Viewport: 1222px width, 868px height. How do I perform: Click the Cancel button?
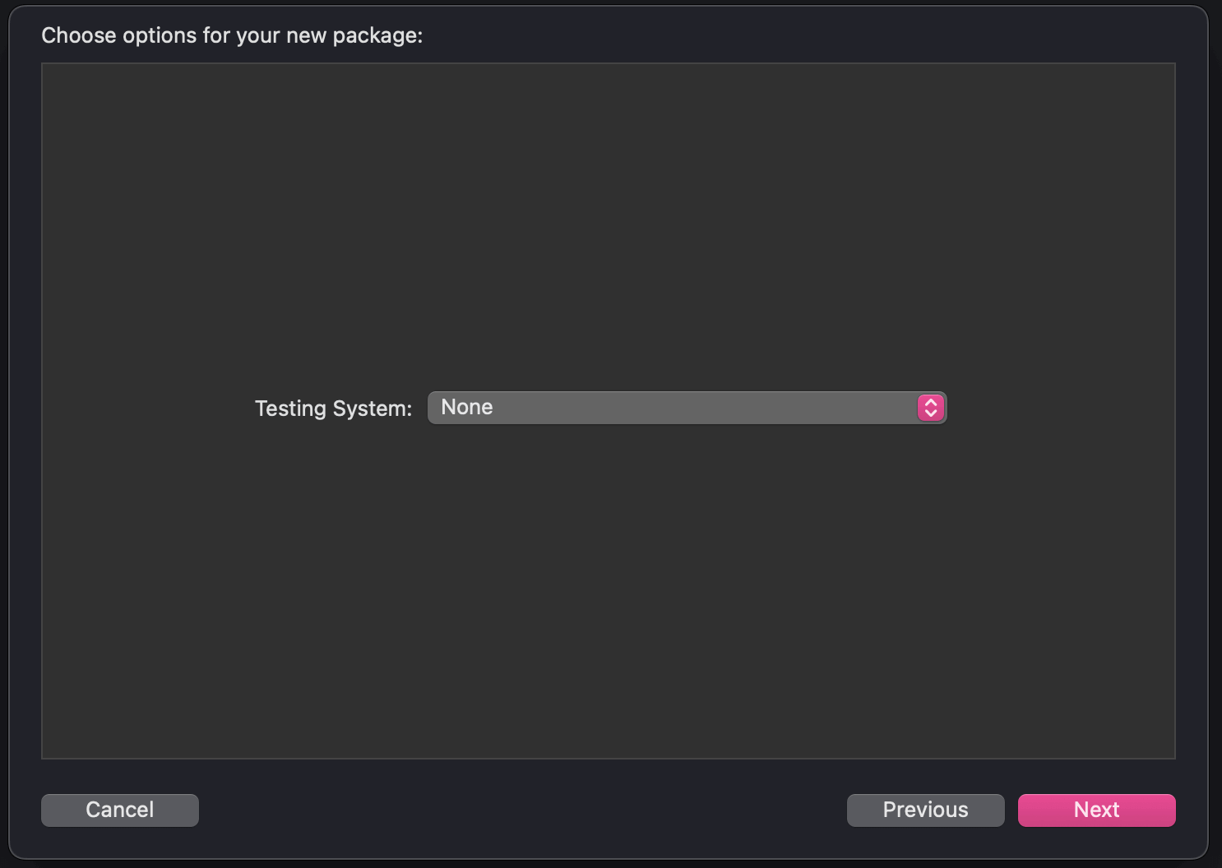click(120, 810)
